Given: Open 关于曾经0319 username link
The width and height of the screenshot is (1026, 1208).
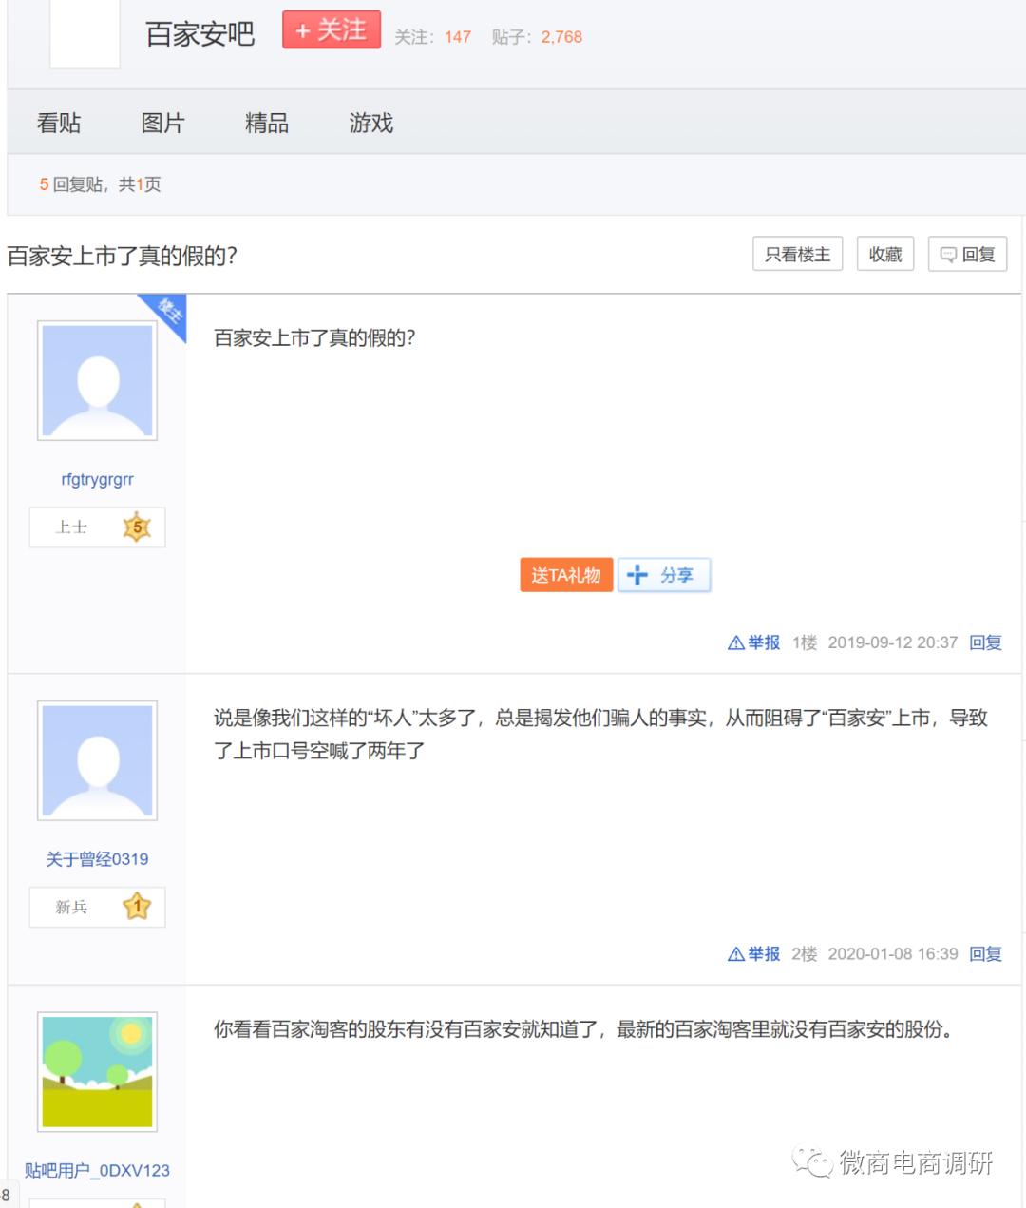Looking at the screenshot, I should coord(97,859).
